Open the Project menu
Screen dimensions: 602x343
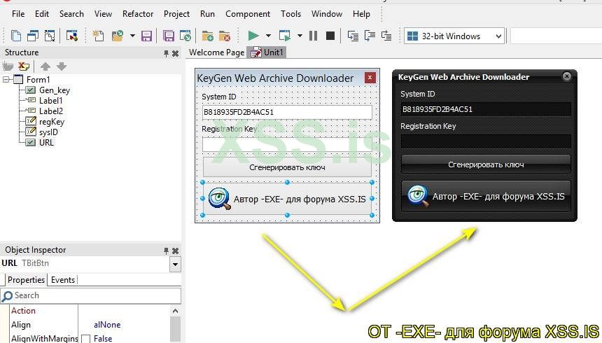pos(176,14)
